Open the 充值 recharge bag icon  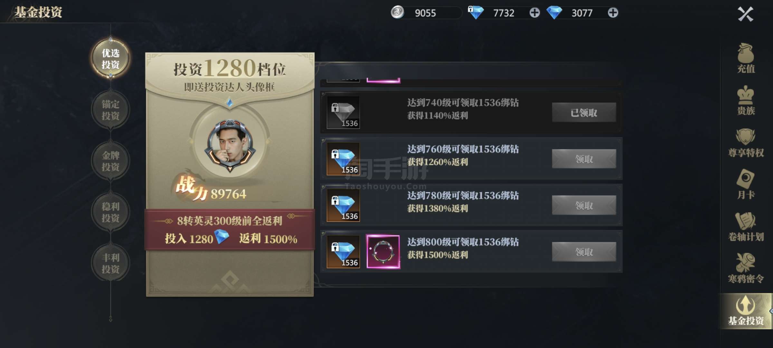[746, 58]
